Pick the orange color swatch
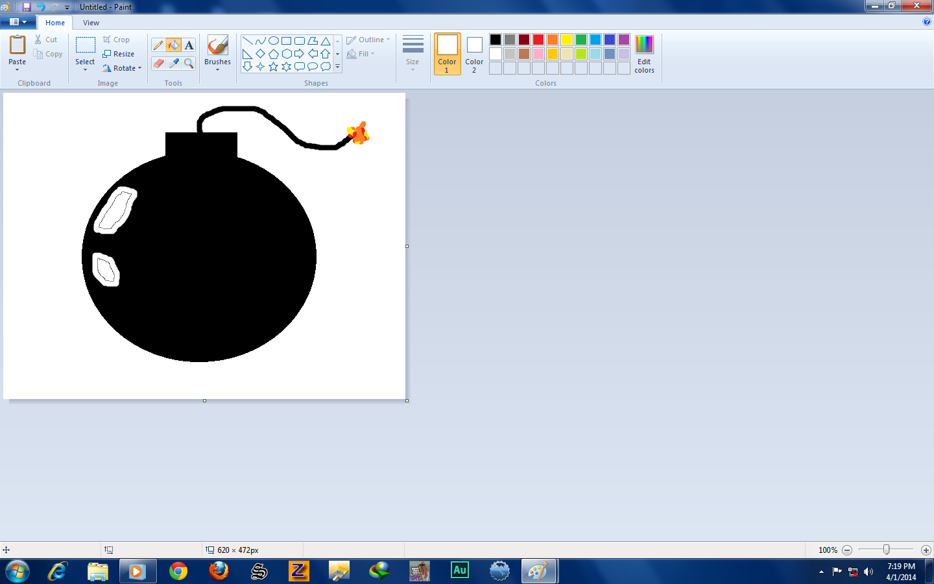The width and height of the screenshot is (934, 584). tap(553, 40)
